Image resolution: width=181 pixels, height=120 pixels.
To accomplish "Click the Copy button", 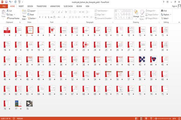I will 10,14.
